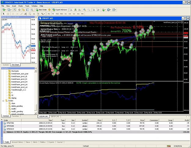Open the Insert menu
The width and height of the screenshot is (191, 148).
coord(14,6)
